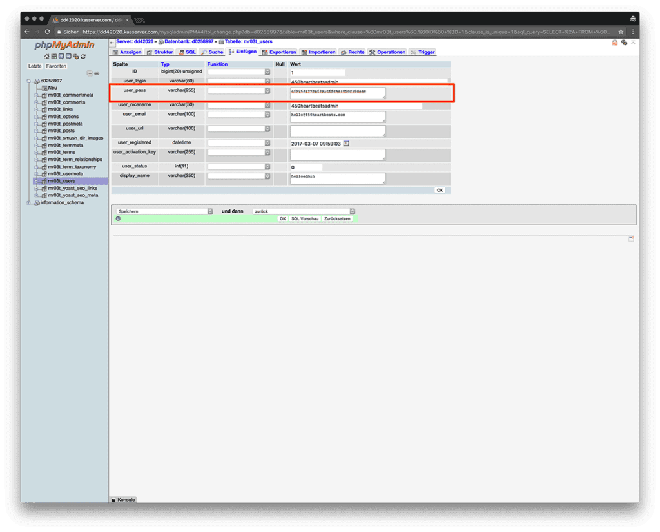Click the SQL Vorschau button
Image resolution: width=660 pixels, height=532 pixels.
click(x=305, y=218)
